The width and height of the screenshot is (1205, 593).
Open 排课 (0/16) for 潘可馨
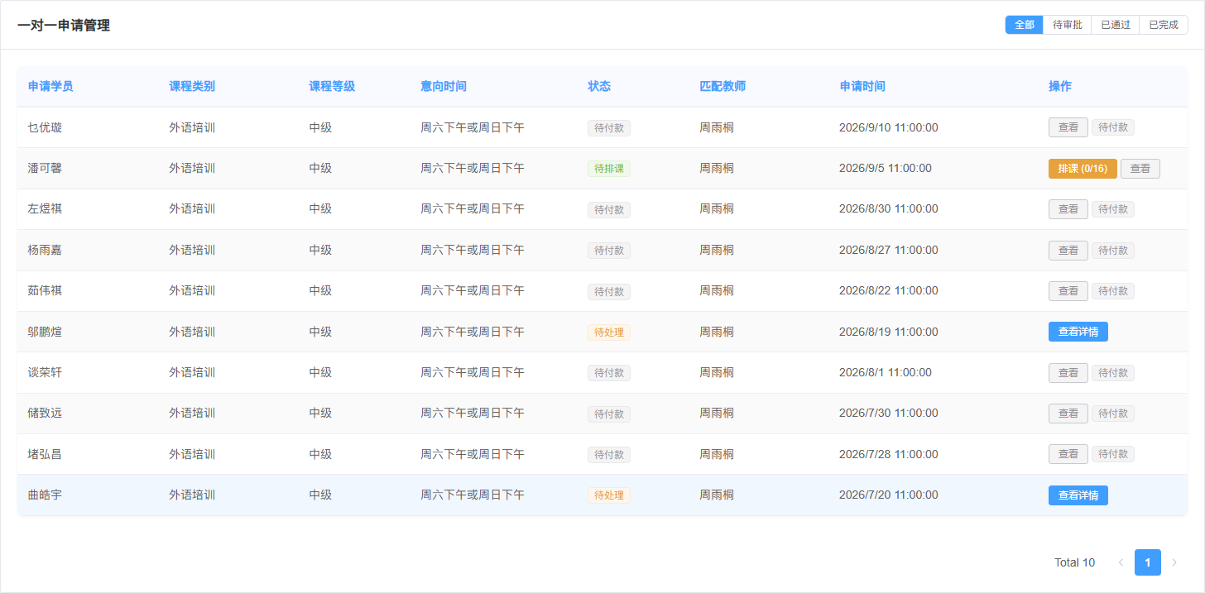point(1083,169)
